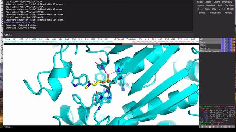Rewind to start in bottom playback bar
236x132 pixels.
click(202, 127)
